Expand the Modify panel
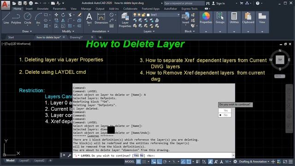The image size is (295, 166). [68, 31]
